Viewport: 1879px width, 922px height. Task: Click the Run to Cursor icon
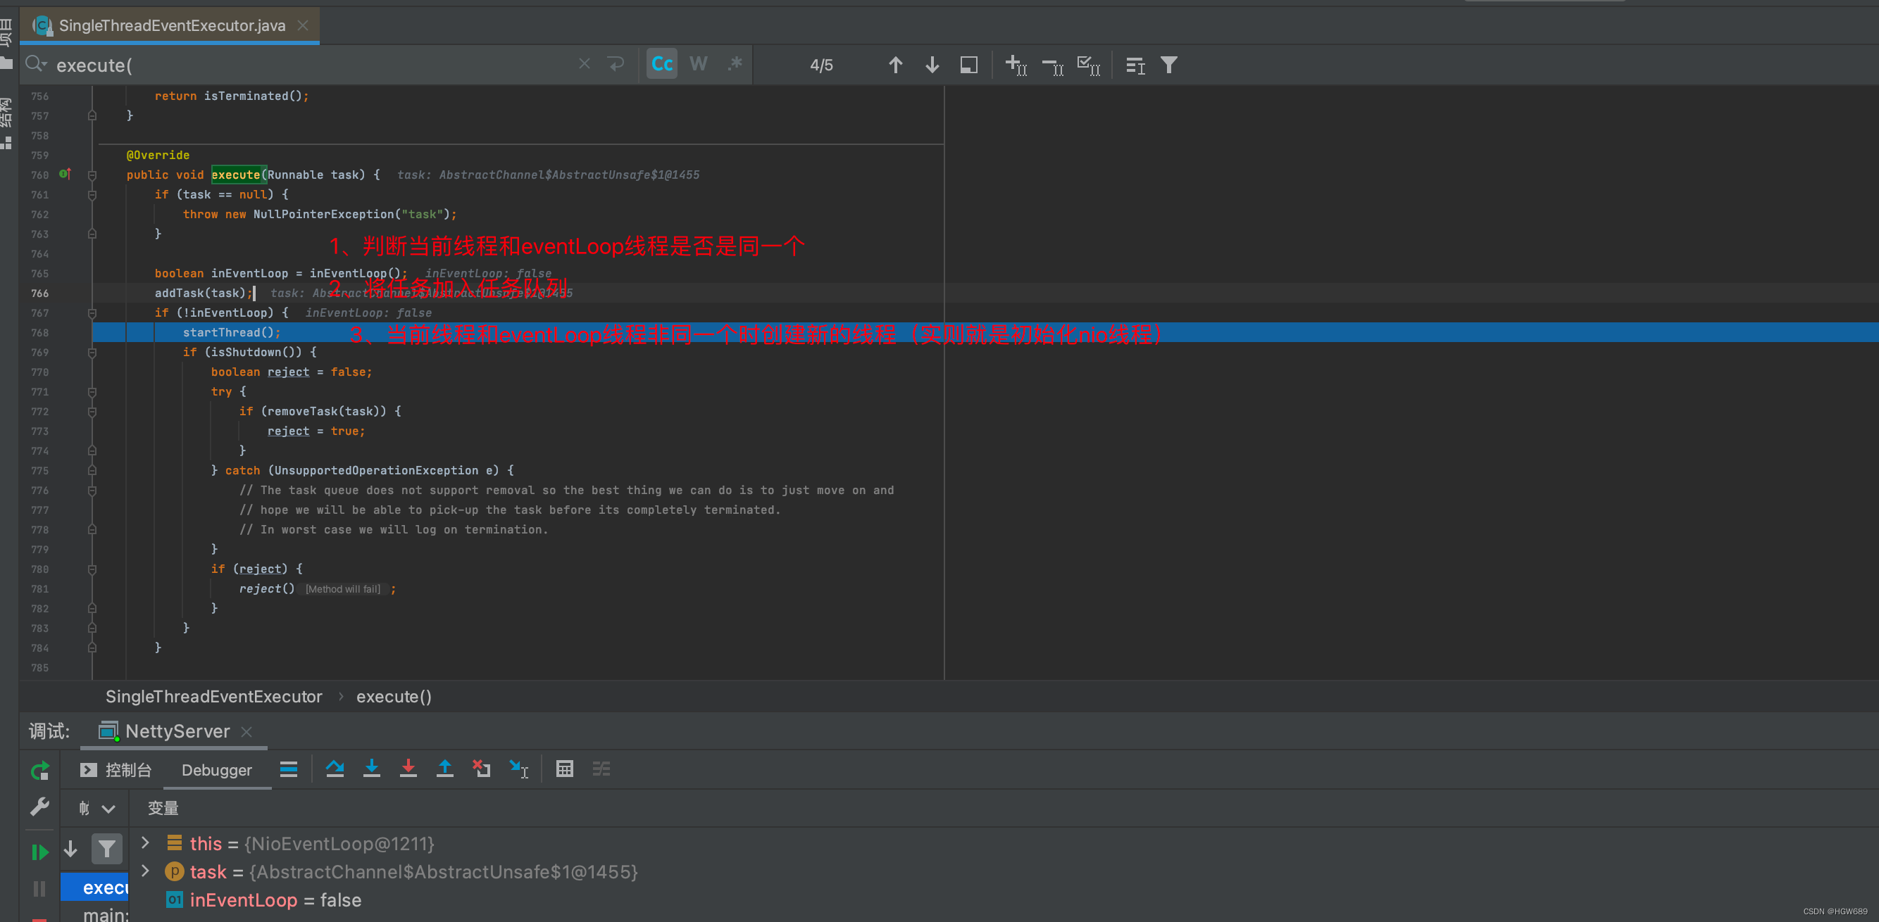(x=518, y=769)
